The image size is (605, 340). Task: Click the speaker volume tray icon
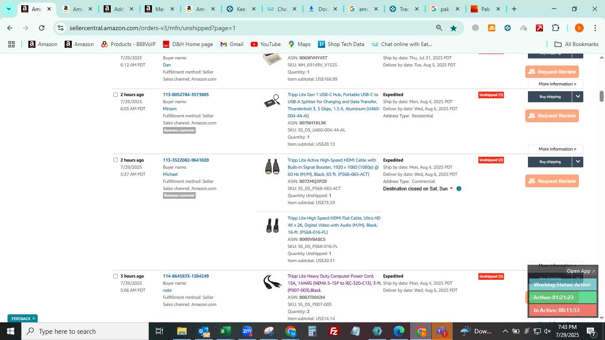(547, 331)
